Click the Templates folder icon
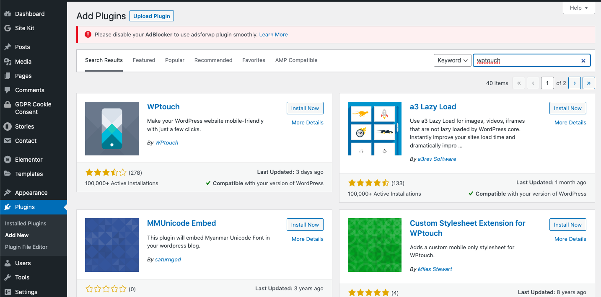This screenshot has height=297, width=601. [x=8, y=174]
